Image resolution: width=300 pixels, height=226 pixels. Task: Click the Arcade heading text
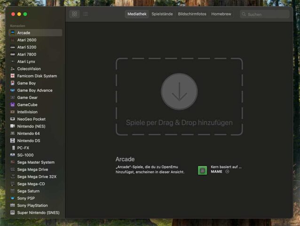(125, 159)
